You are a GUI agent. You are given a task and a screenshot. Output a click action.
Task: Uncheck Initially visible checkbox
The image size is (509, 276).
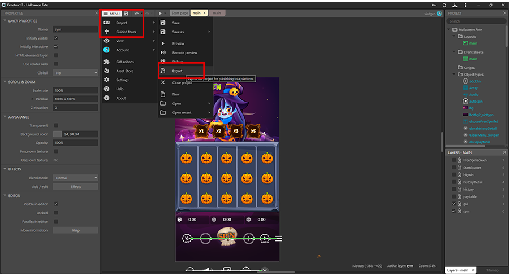[55, 38]
